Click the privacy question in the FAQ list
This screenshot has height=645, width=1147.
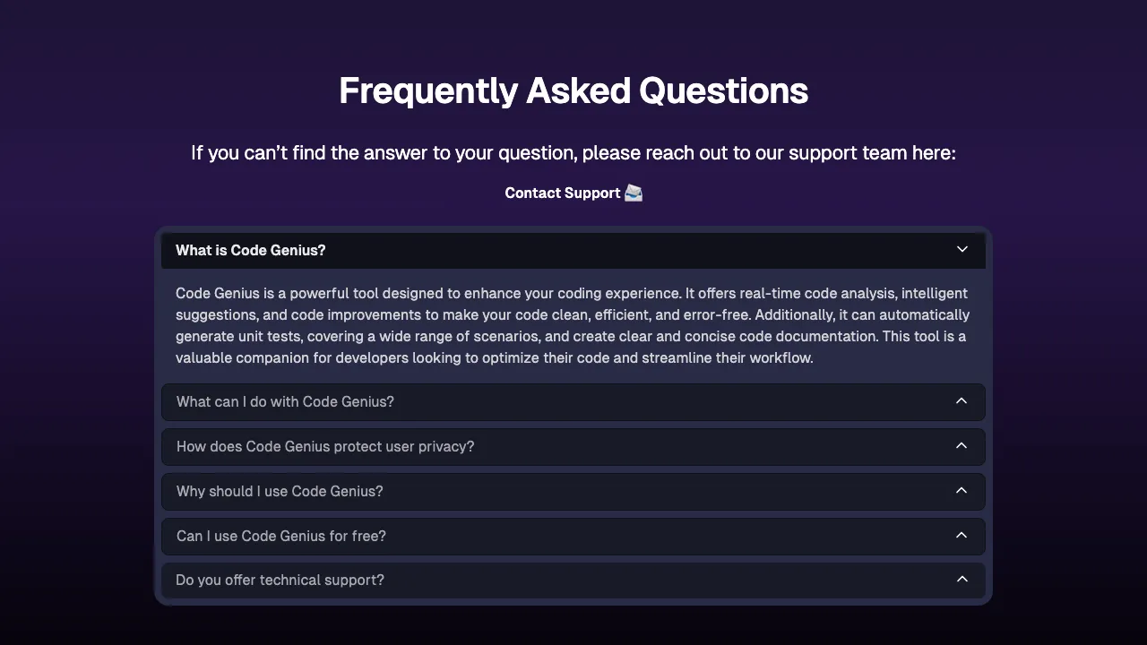click(x=325, y=446)
